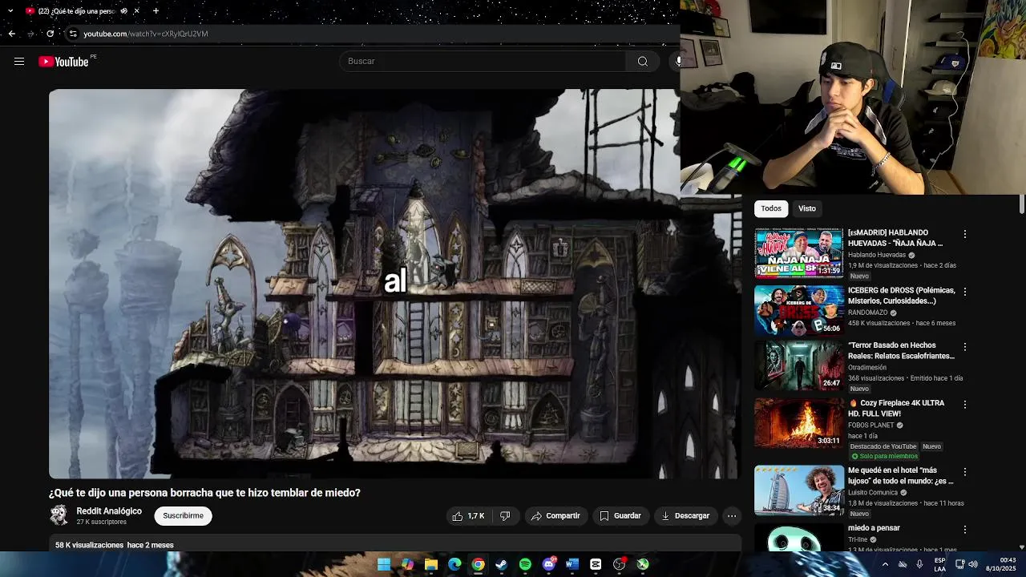View site information icon in address bar

coord(73,34)
